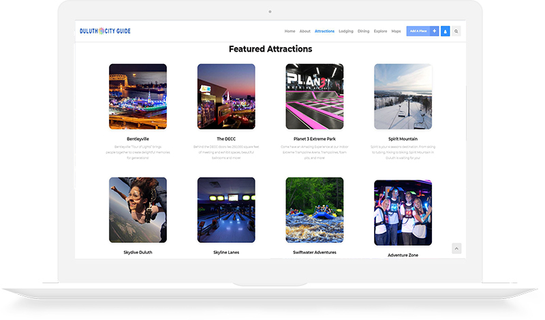
Task: Click the plus icon beside Add A Place
Action: coord(435,31)
